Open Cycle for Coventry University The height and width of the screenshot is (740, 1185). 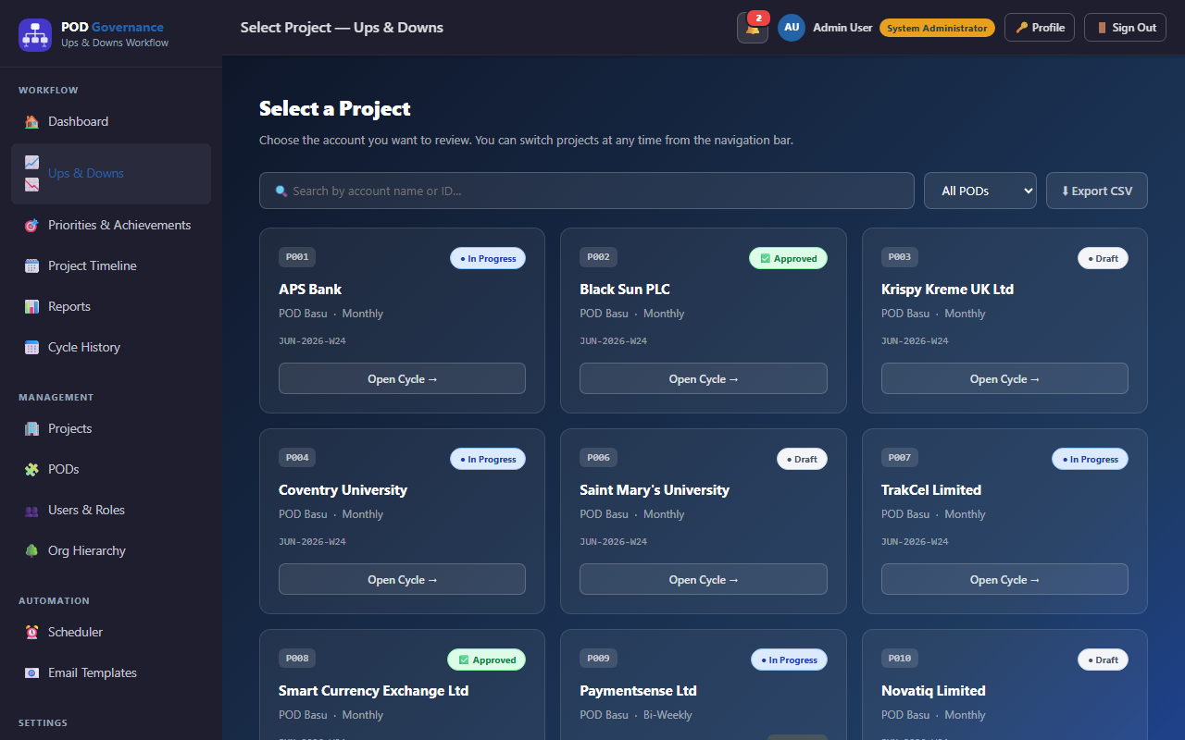coord(402,579)
